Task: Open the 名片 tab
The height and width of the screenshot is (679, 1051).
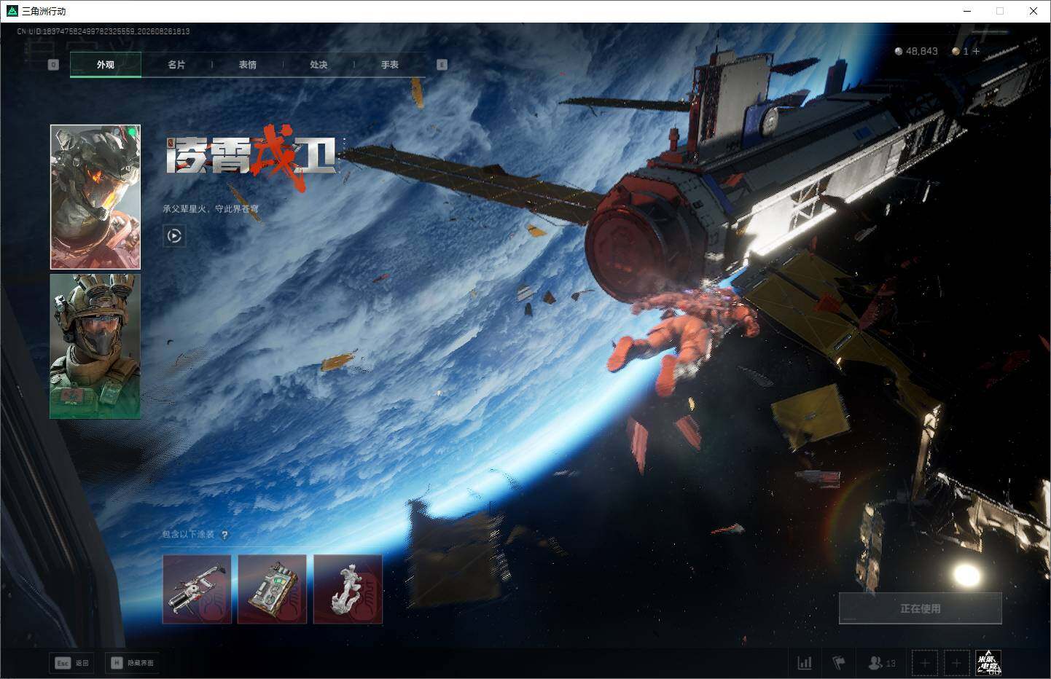Action: tap(176, 65)
